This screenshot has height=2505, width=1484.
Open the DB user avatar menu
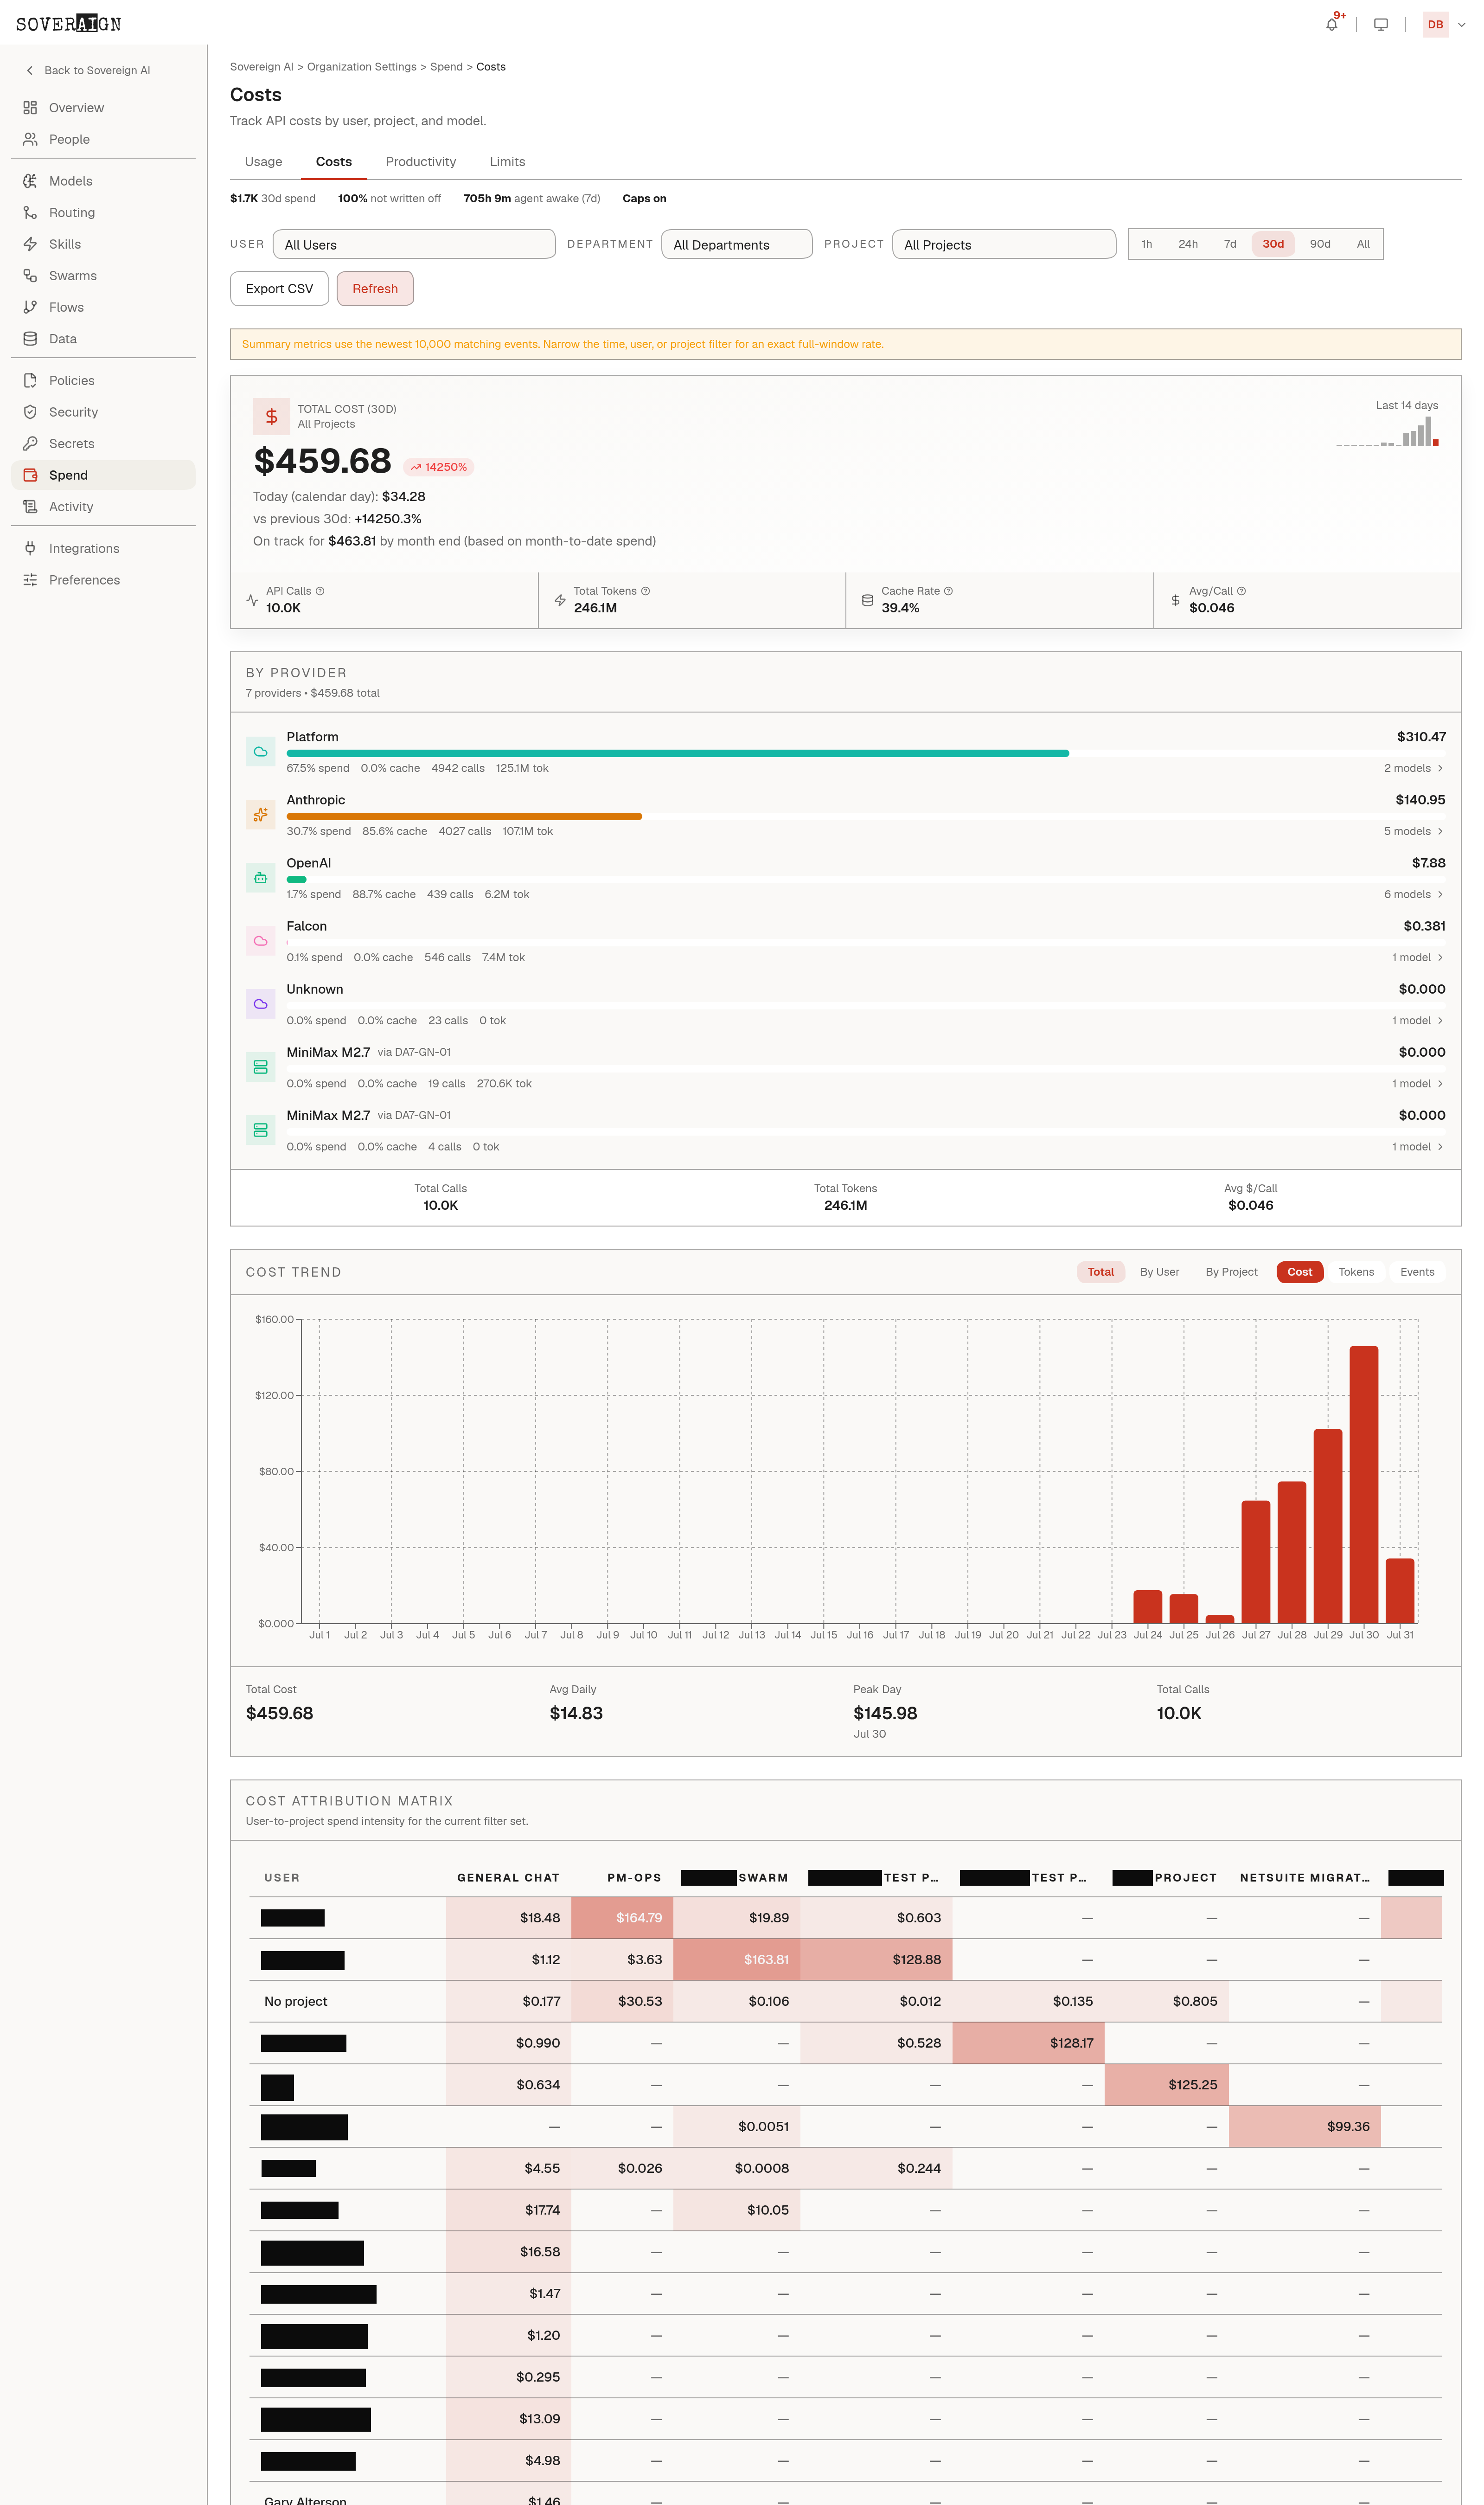[1435, 24]
